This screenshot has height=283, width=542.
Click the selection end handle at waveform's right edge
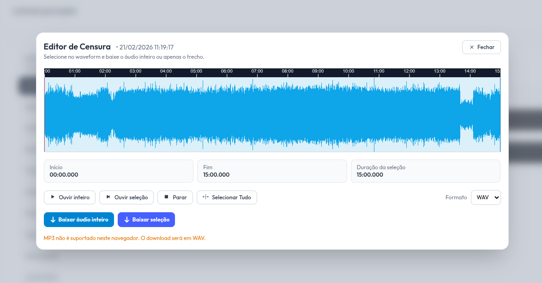(x=500, y=114)
